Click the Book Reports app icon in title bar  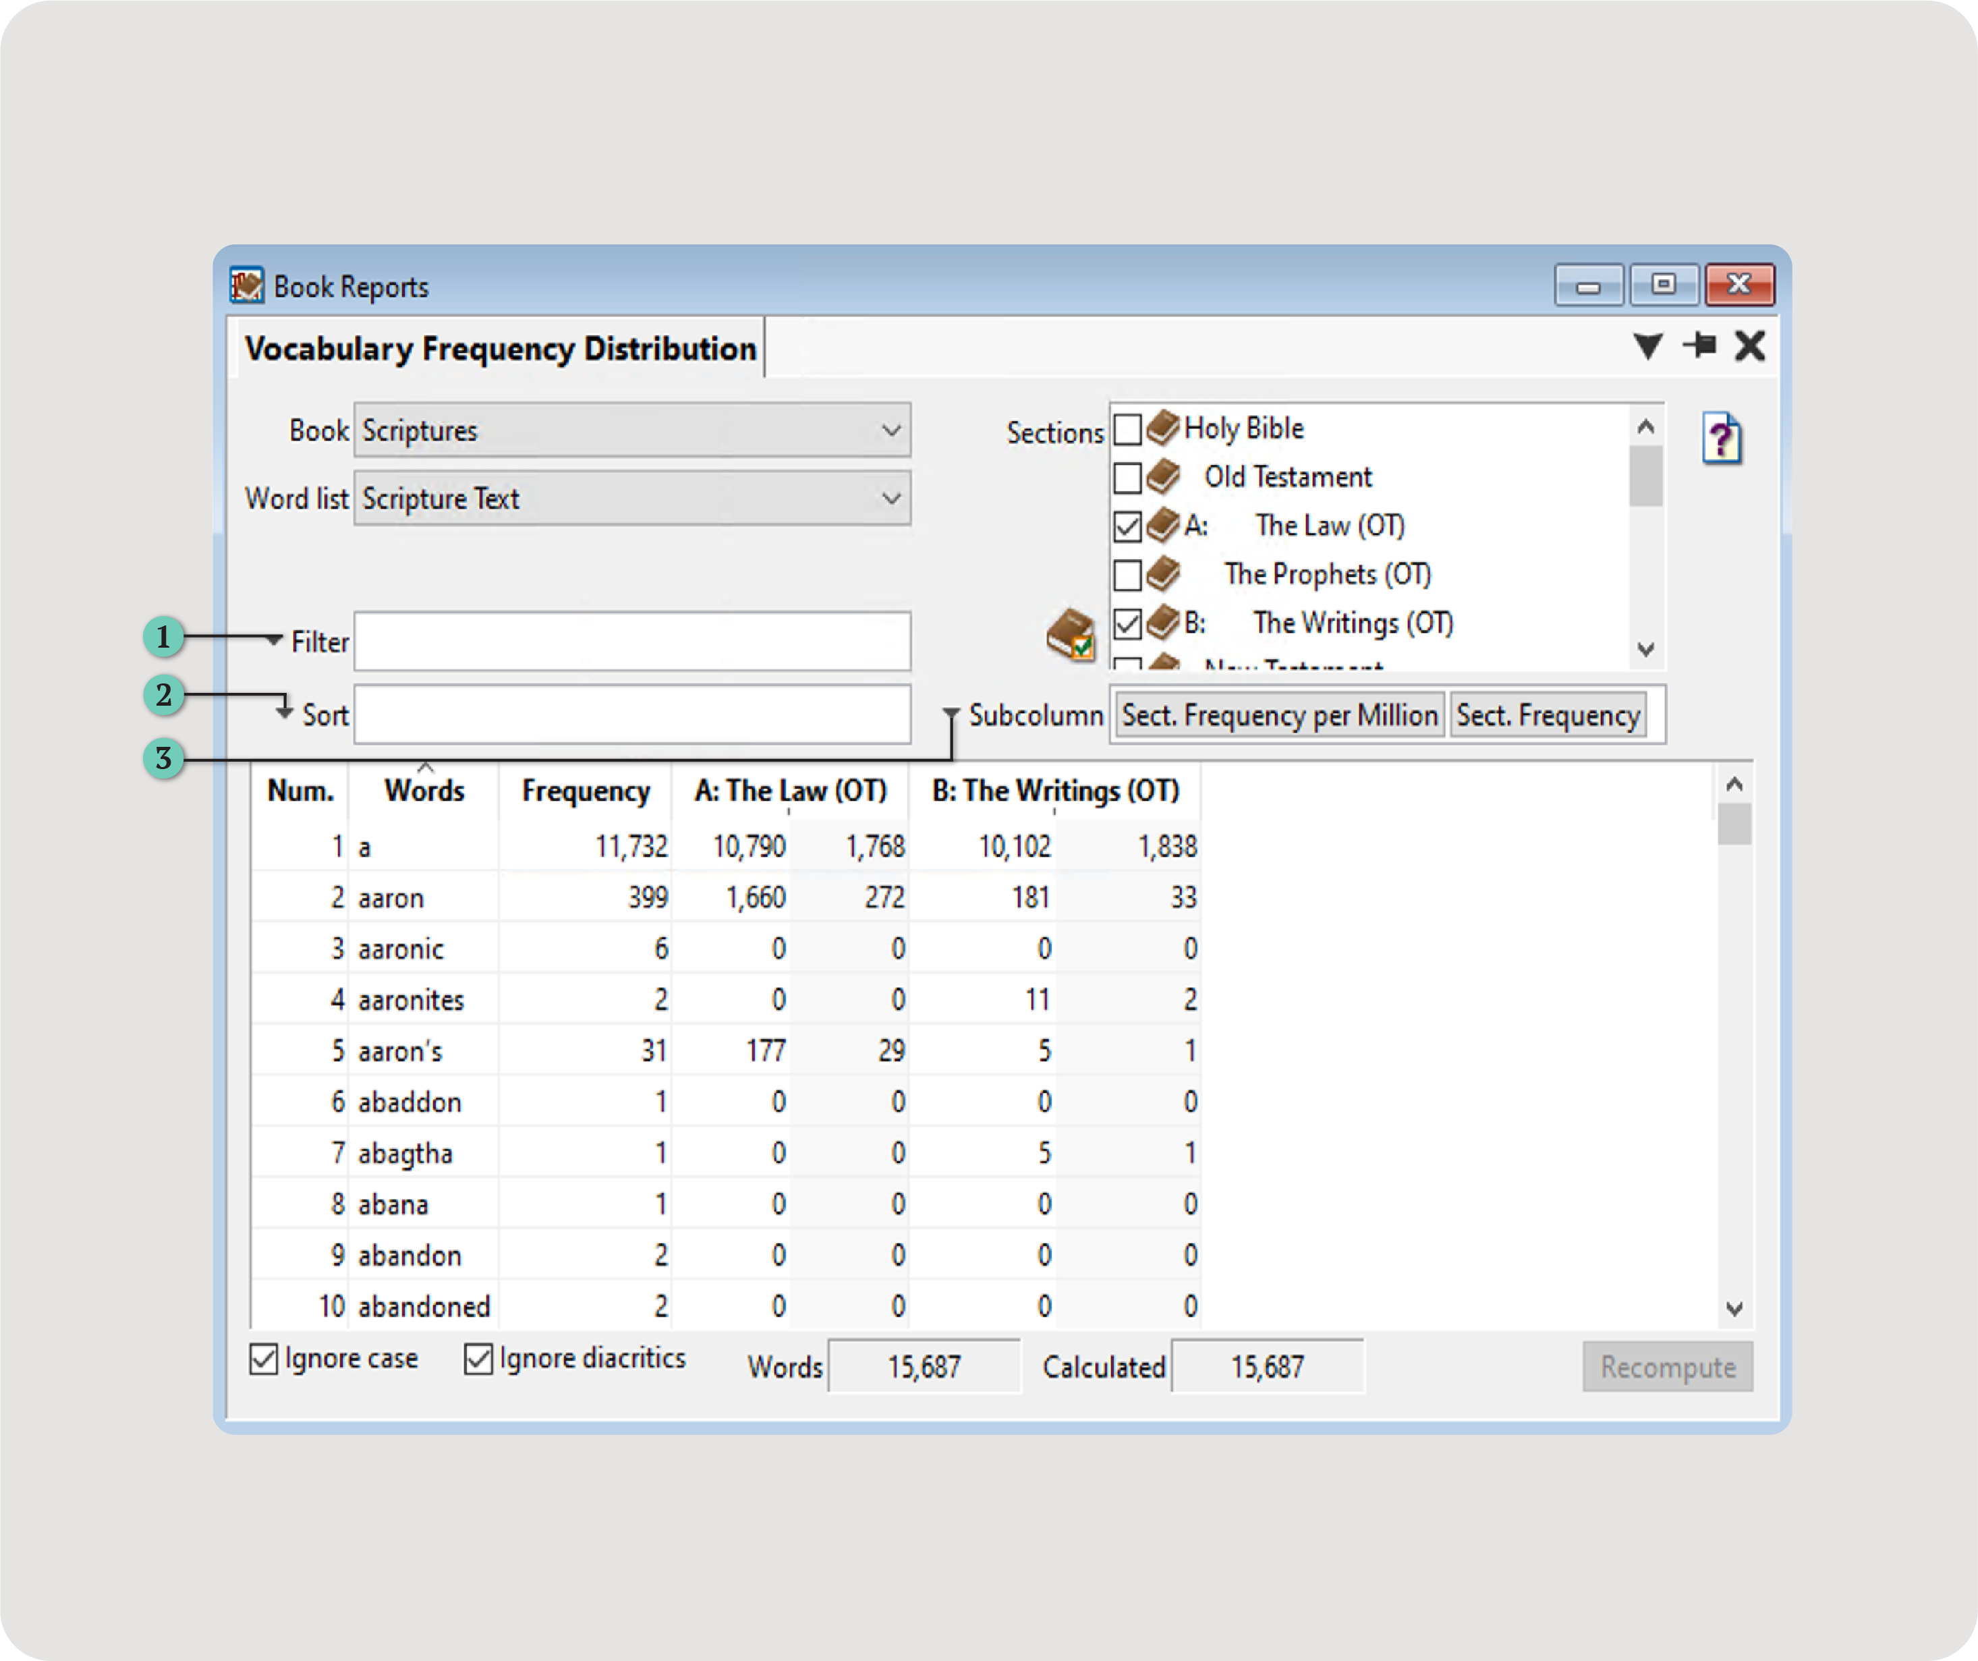point(247,285)
